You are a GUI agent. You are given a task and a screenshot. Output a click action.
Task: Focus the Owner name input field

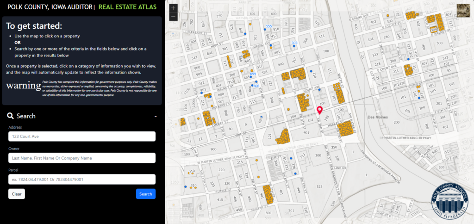coord(82,158)
